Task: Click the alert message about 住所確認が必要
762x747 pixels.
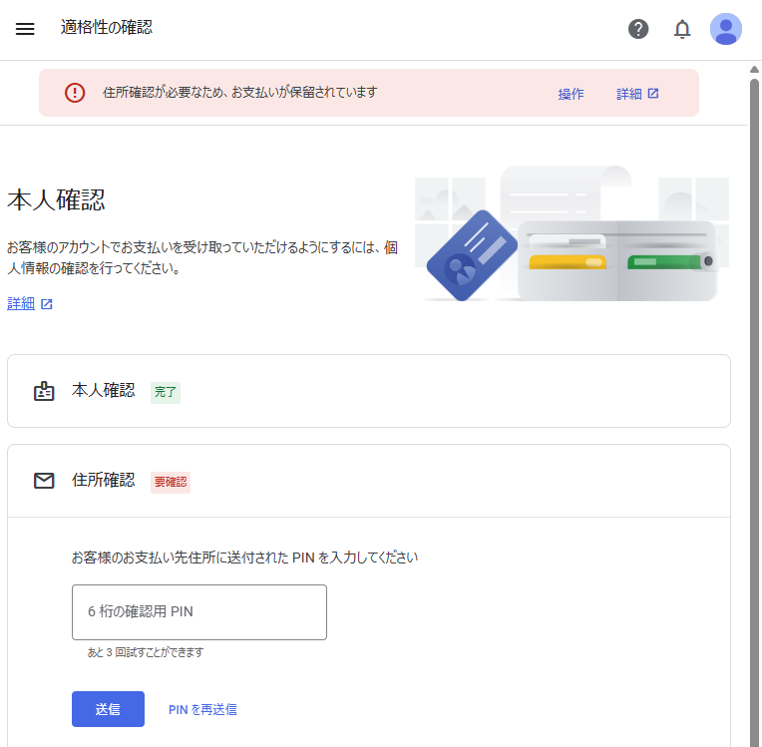Action: pos(239,92)
